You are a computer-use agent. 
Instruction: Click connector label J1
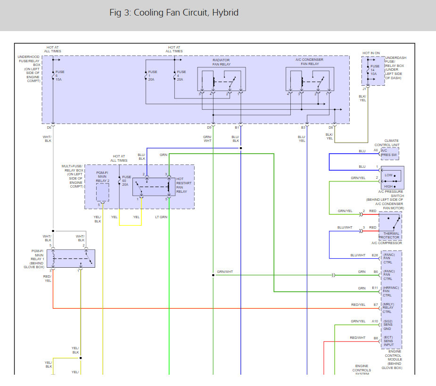[364, 89]
